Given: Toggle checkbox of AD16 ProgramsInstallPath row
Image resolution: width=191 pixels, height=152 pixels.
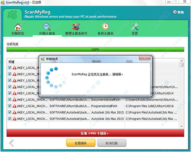Looking at the screenshot, I should tap(10, 106).
